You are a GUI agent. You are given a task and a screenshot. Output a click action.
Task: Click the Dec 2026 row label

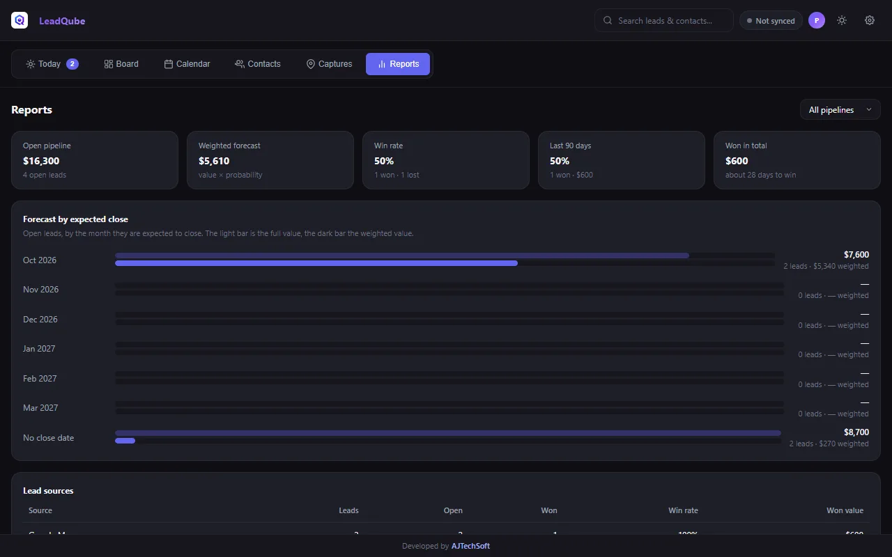[40, 320]
